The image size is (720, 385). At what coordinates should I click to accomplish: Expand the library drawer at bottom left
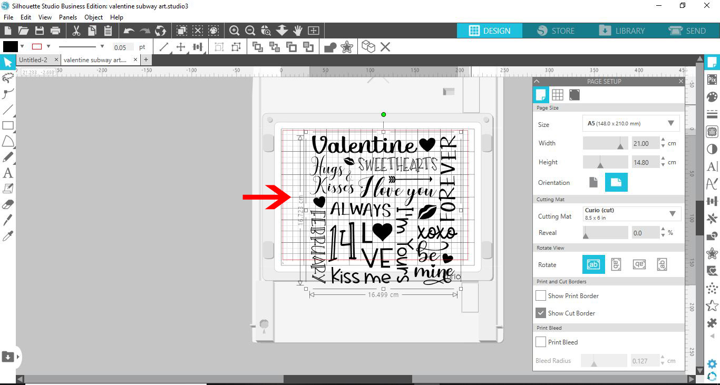tap(18, 357)
